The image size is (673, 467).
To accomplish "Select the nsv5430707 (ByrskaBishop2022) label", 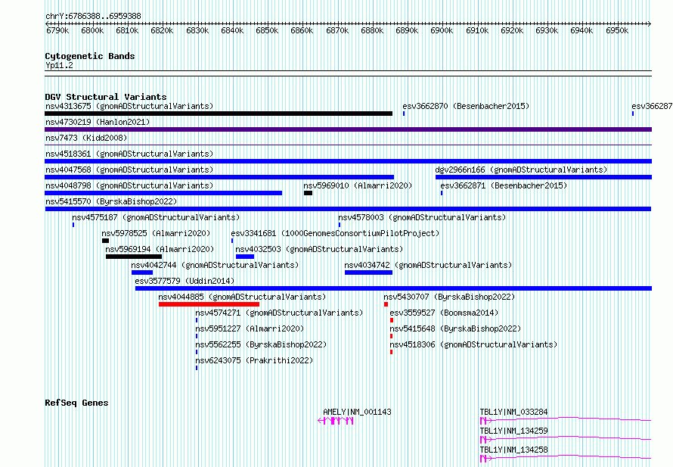I will tap(449, 297).
